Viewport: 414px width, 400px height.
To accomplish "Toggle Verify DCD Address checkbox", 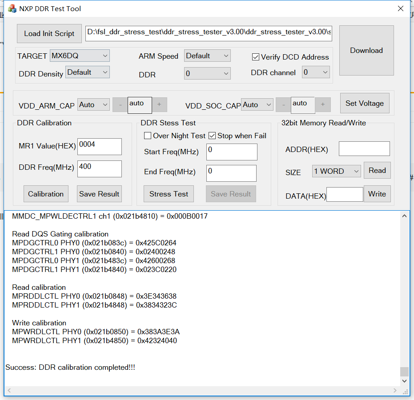I will click(256, 57).
